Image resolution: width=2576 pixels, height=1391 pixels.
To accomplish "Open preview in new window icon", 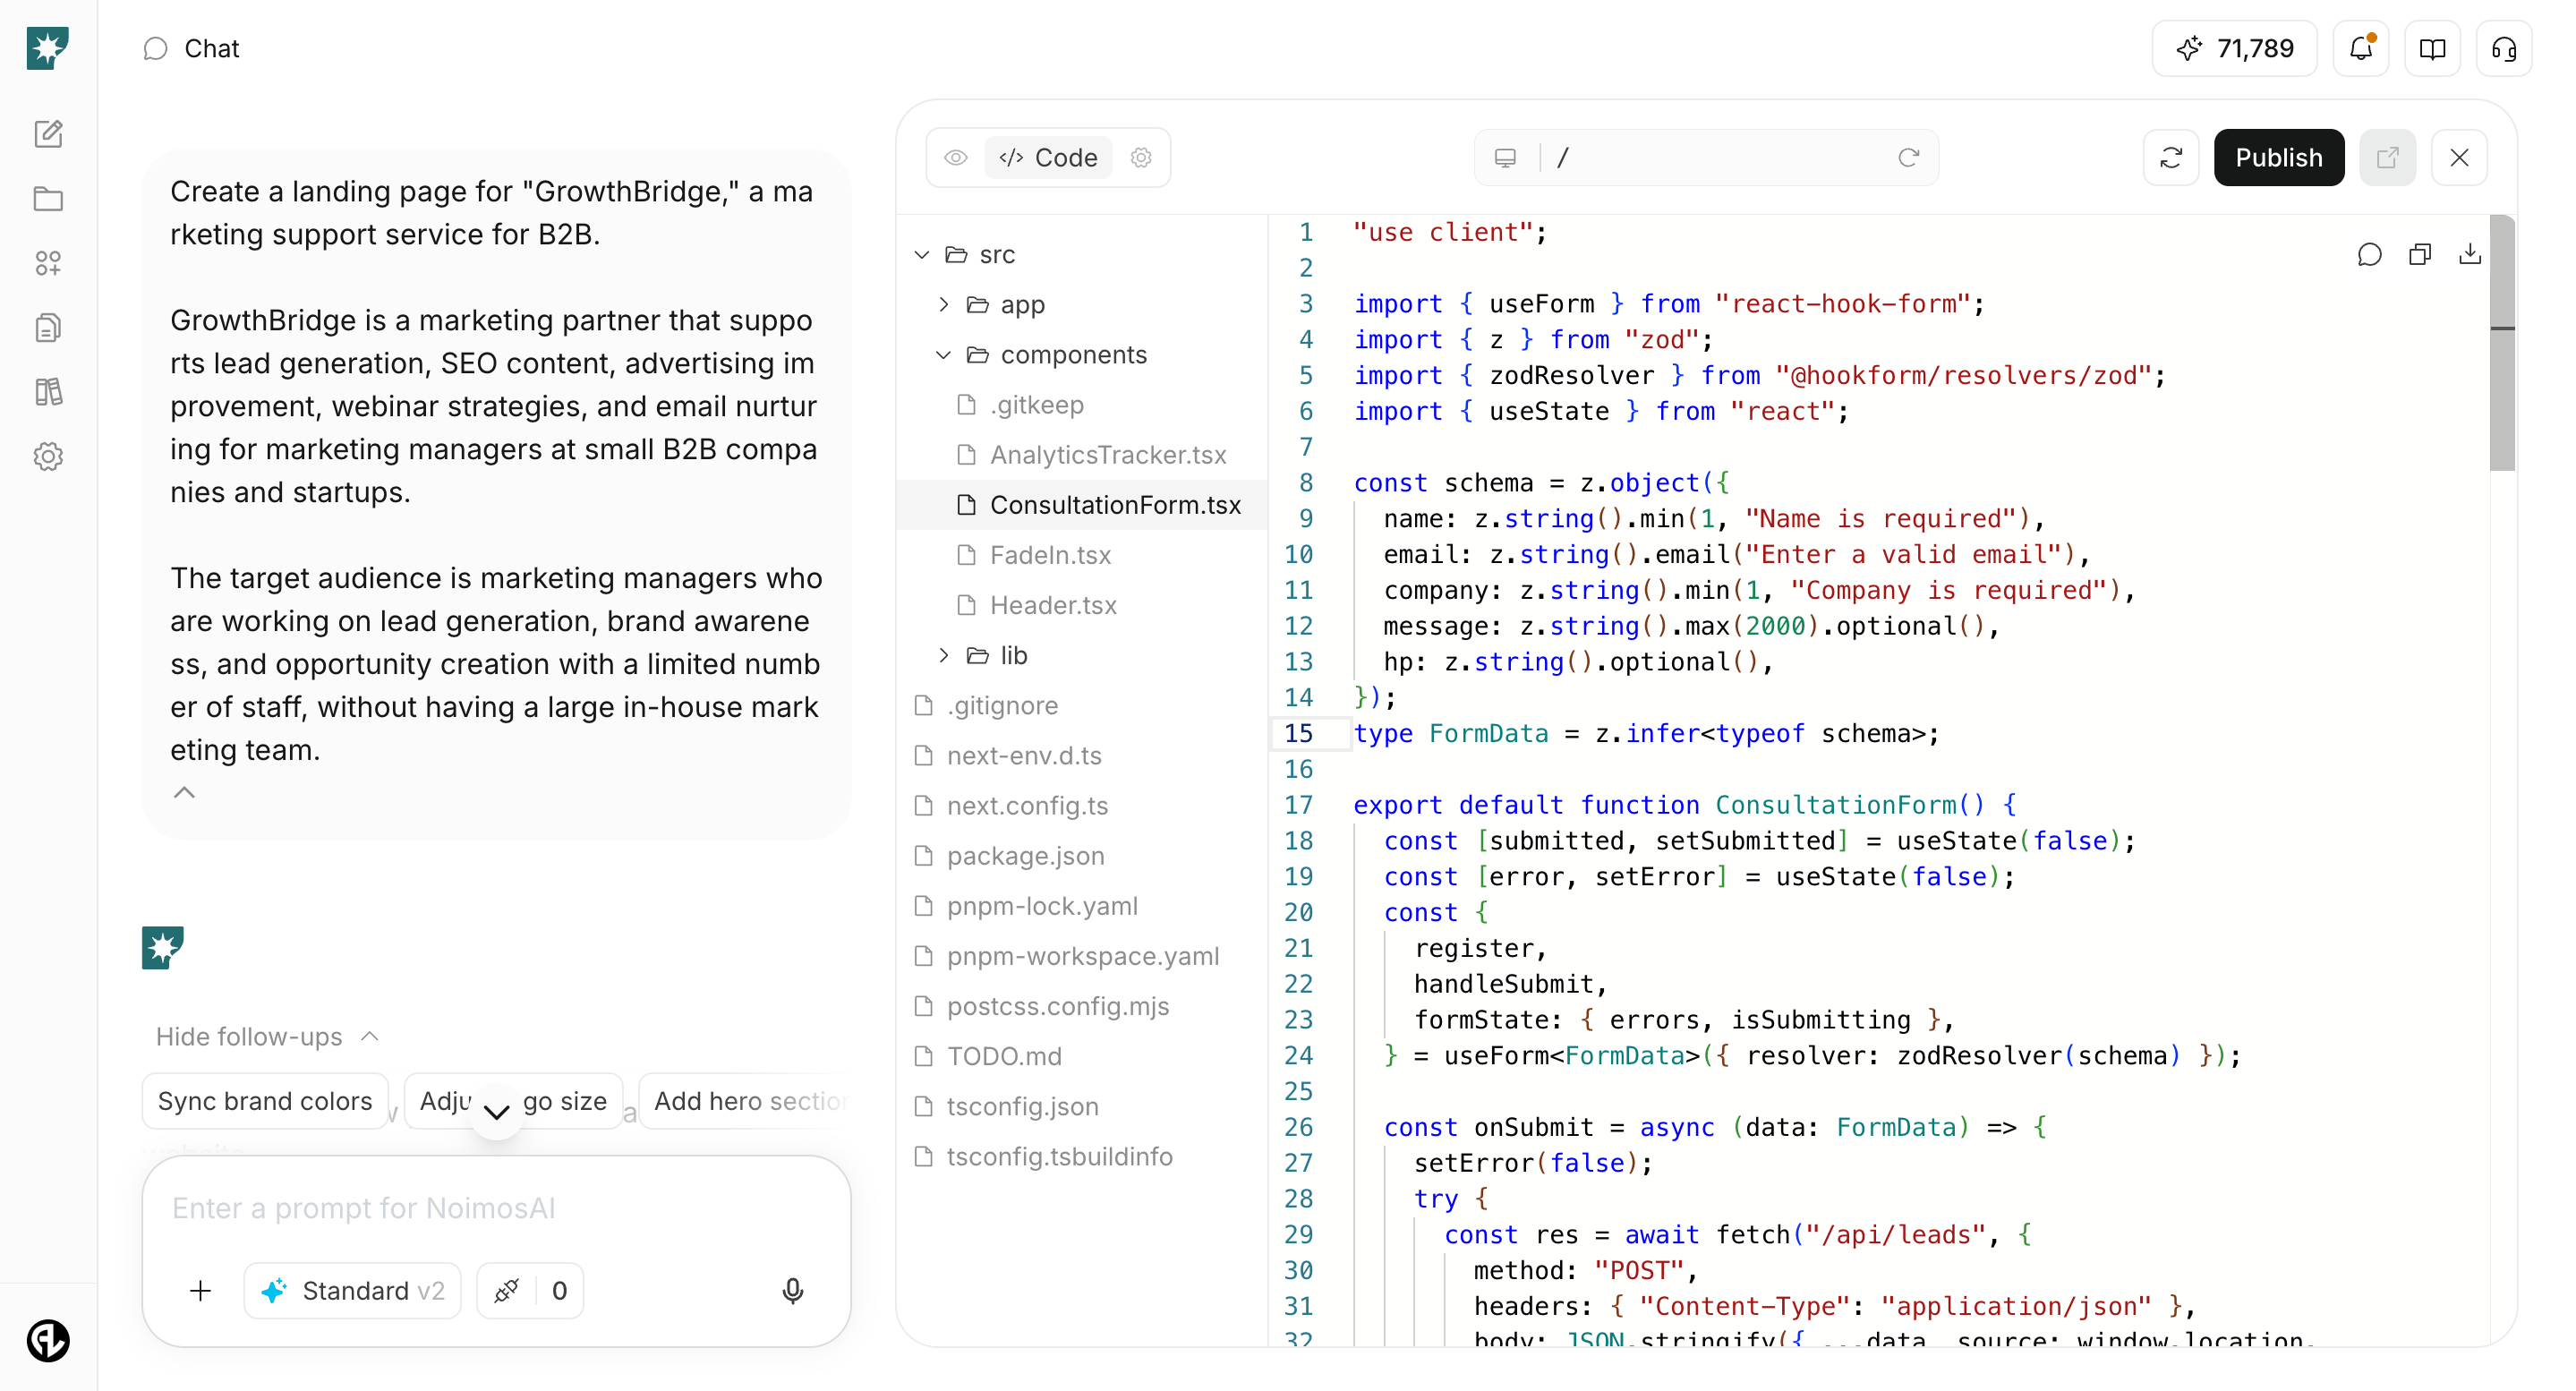I will (x=2388, y=158).
